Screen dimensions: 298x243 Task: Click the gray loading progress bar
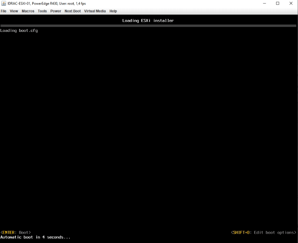coord(149,25)
